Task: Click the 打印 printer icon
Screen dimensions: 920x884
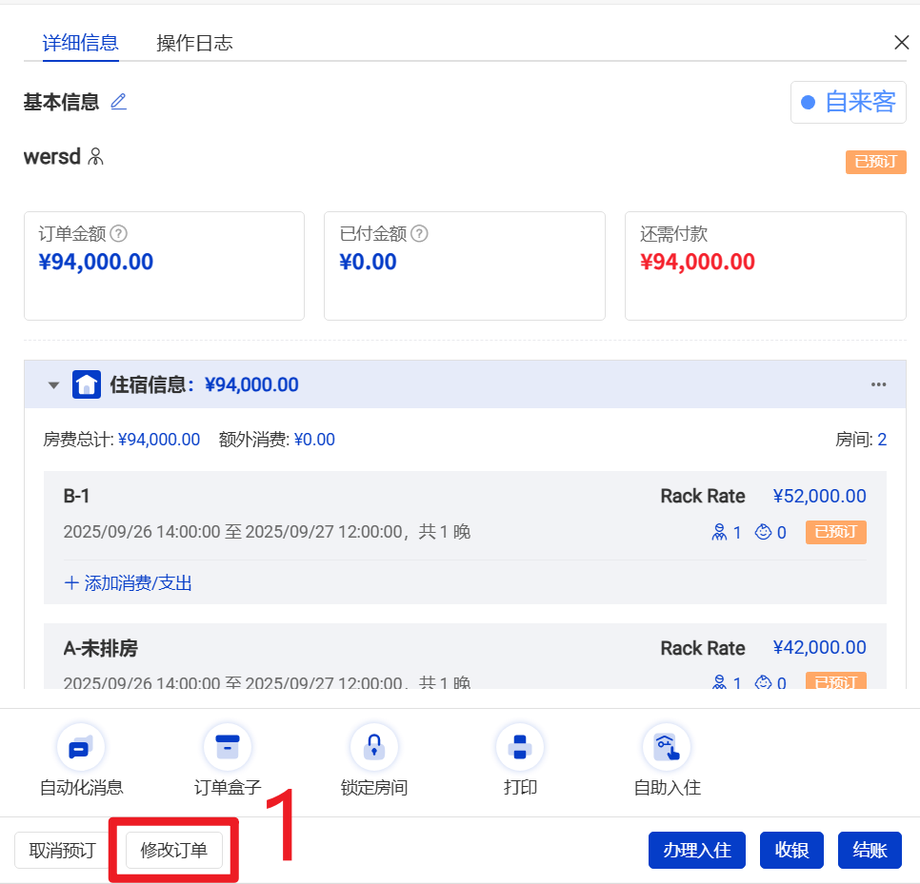Action: point(520,748)
